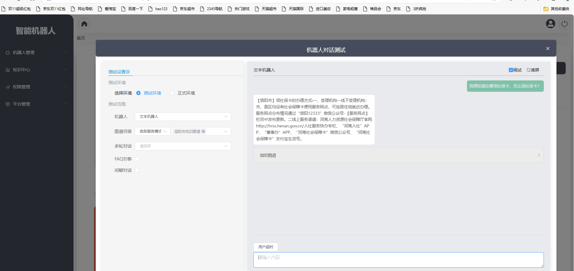The width and height of the screenshot is (574, 271).
Task: Open the 热门游戏 bookmark
Action: (239, 9)
